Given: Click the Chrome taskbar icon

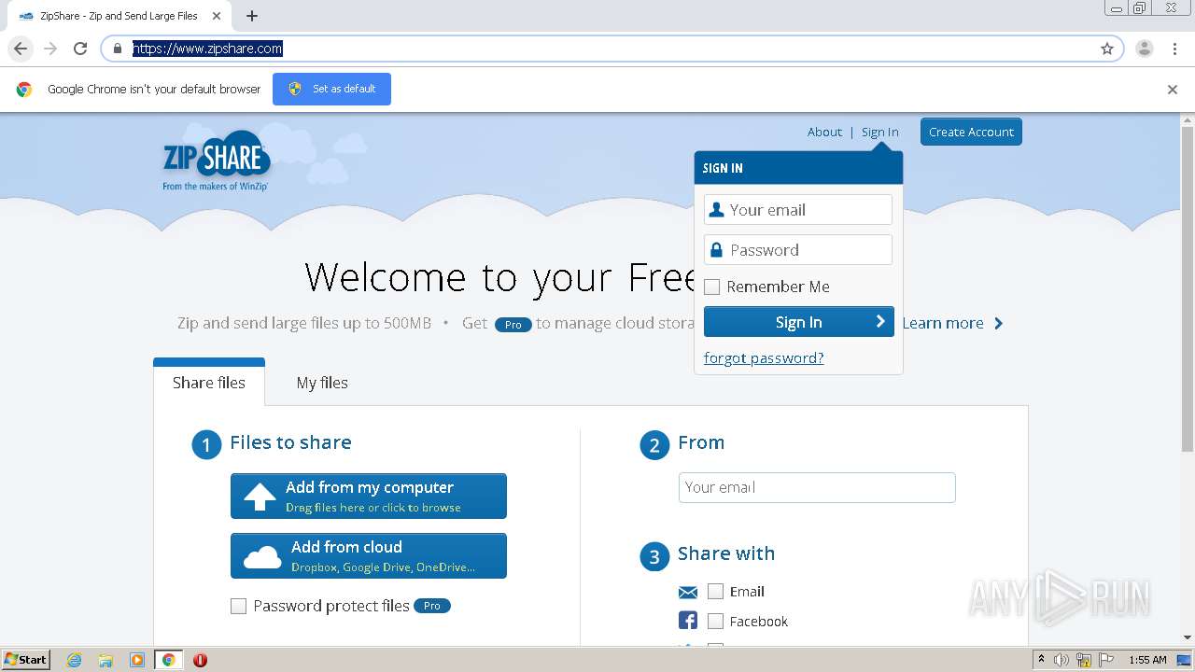Looking at the screenshot, I should click(168, 660).
